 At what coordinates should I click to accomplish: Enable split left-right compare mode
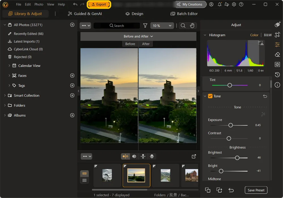pyautogui.click(x=134, y=156)
